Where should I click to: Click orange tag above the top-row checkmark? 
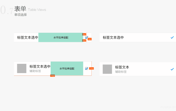(x=84, y=34)
